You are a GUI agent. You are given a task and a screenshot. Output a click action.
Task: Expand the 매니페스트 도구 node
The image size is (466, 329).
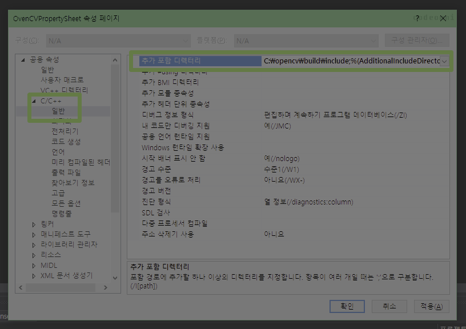34,235
